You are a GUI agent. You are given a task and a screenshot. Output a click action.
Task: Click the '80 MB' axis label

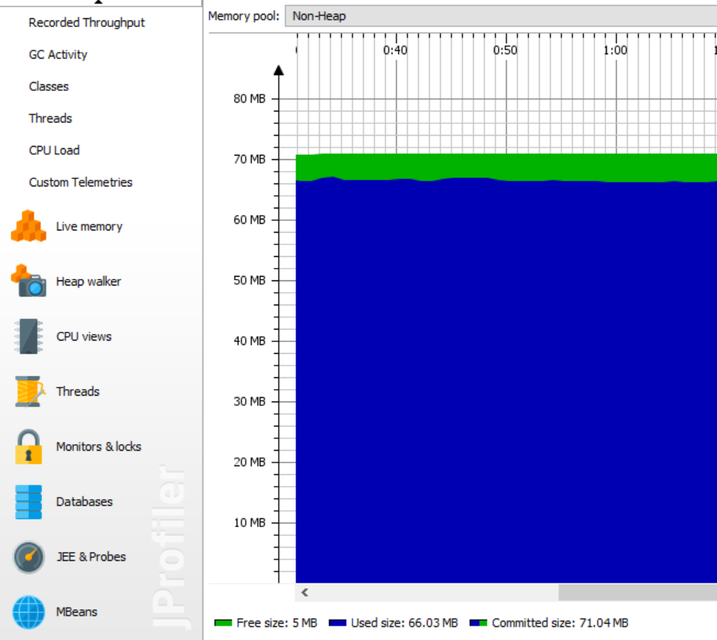point(249,98)
